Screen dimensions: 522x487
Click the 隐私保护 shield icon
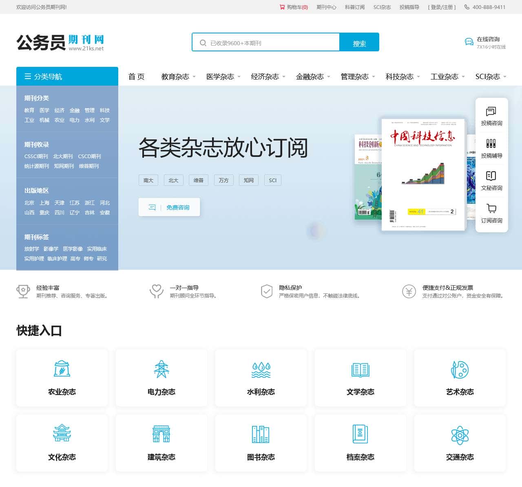point(267,291)
